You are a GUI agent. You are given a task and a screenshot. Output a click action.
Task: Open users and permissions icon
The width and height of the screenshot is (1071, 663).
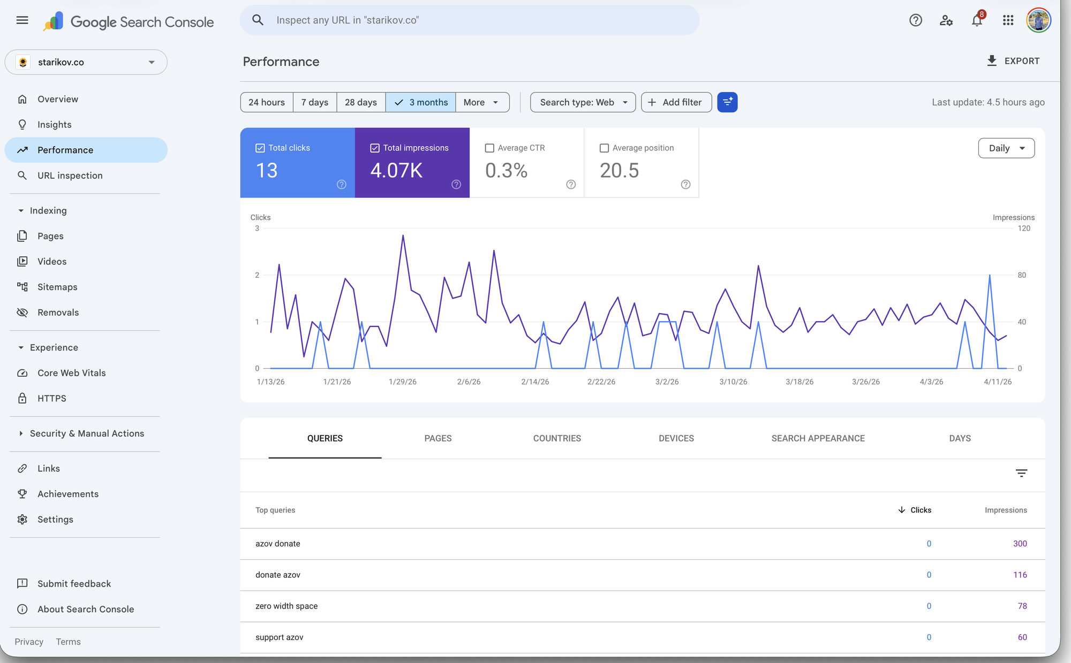coord(946,20)
